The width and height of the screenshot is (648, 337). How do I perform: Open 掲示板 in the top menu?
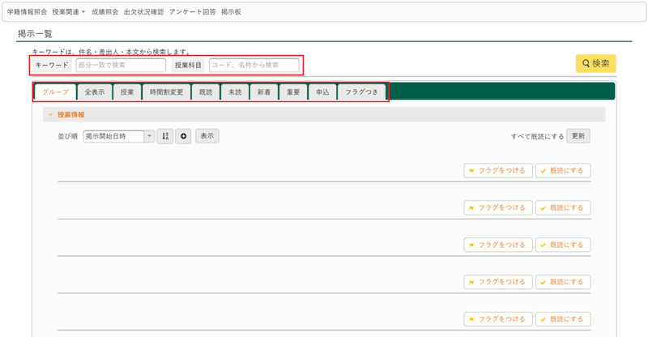point(231,12)
